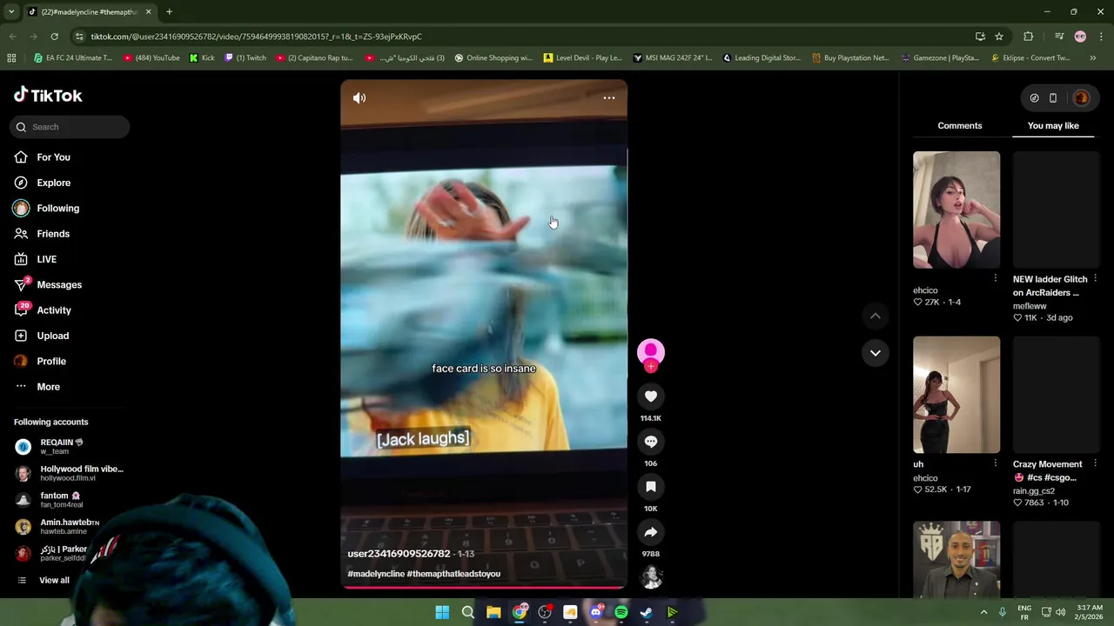This screenshot has width=1114, height=626.
Task: Save video with bookmark icon
Action: click(x=651, y=487)
